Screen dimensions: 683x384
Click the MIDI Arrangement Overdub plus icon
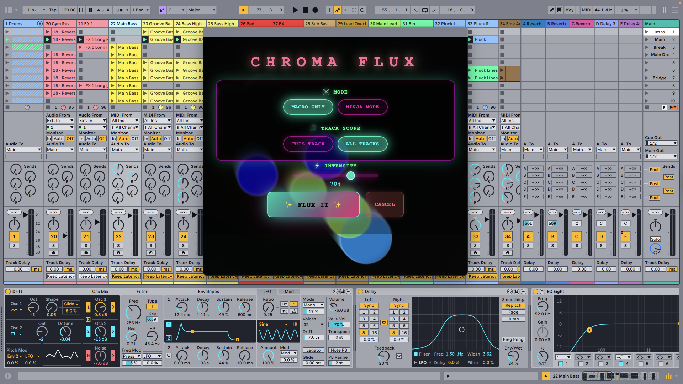329,10
